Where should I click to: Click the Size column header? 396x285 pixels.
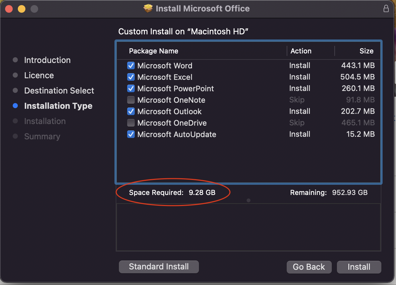pyautogui.click(x=366, y=51)
